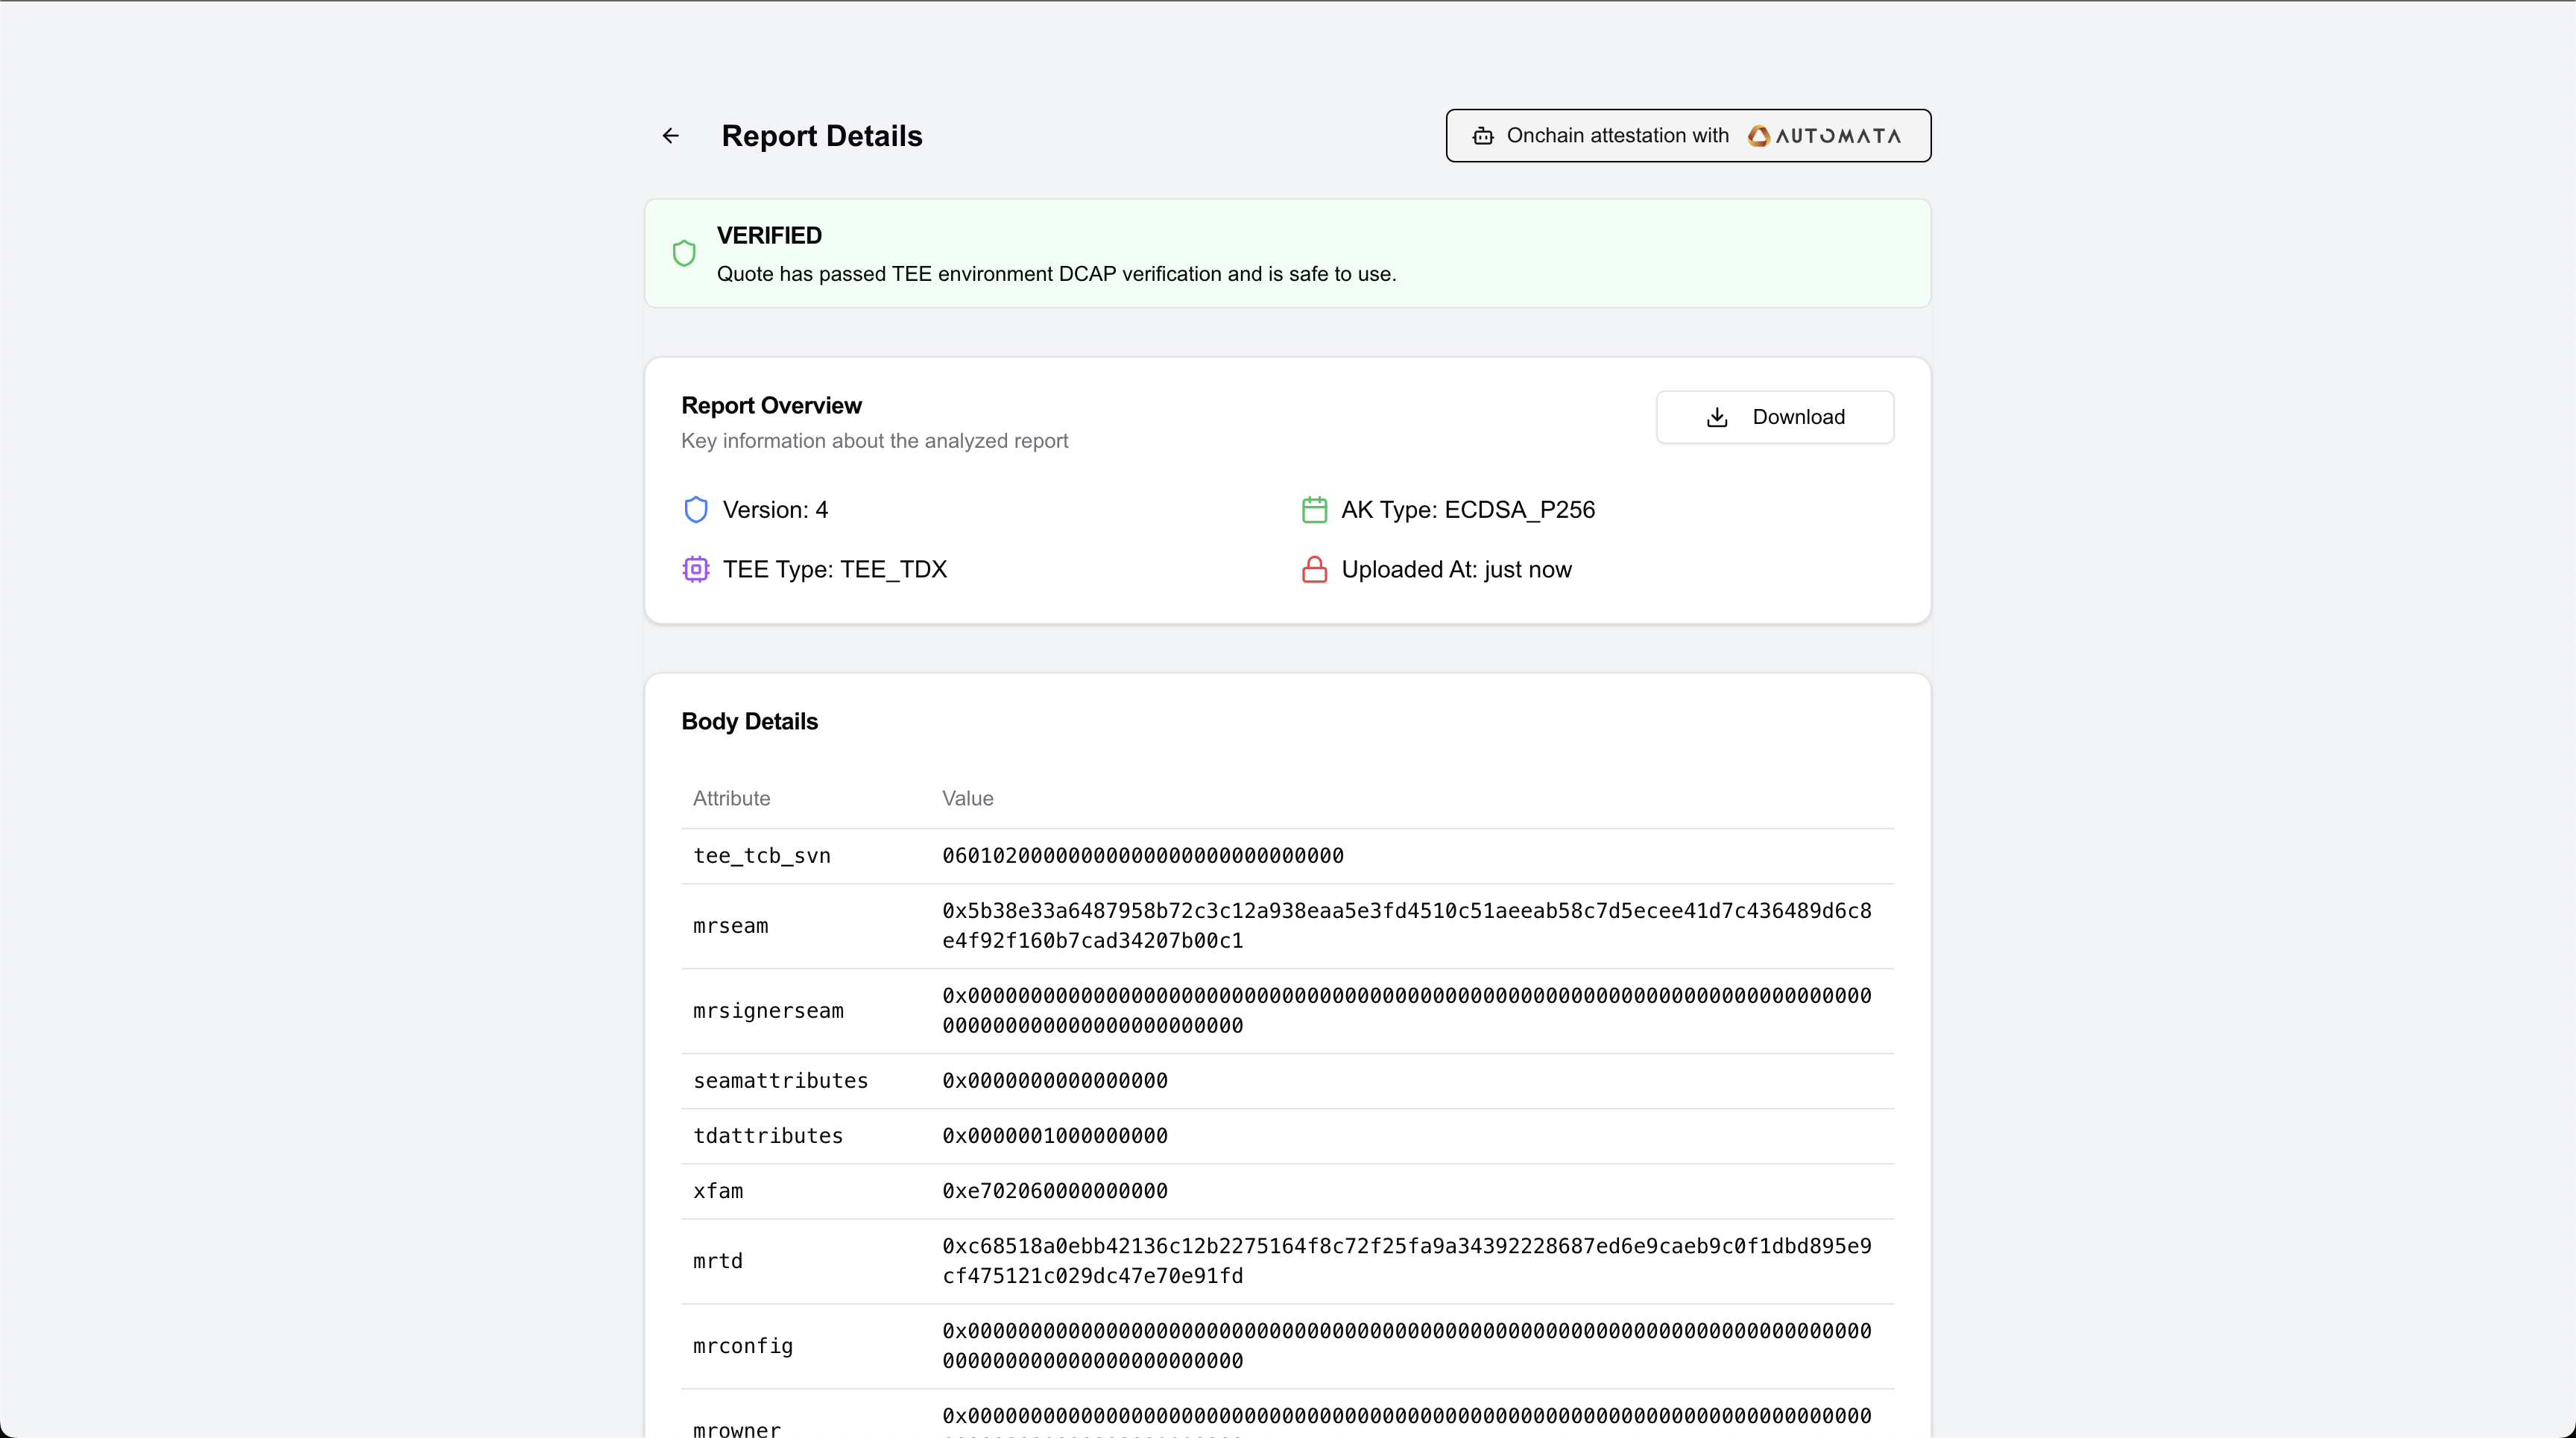This screenshot has height=1438, width=2576.
Task: Click the back arrow icon
Action: coord(670,136)
